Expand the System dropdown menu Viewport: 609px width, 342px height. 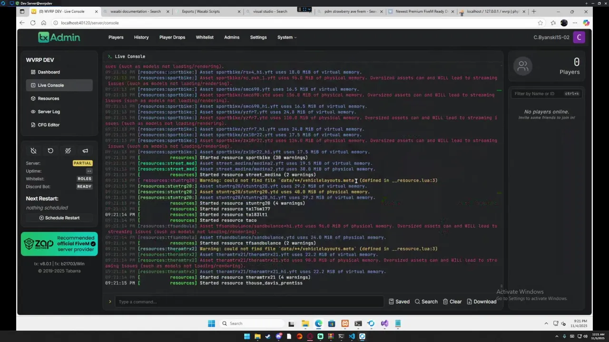tap(286, 37)
